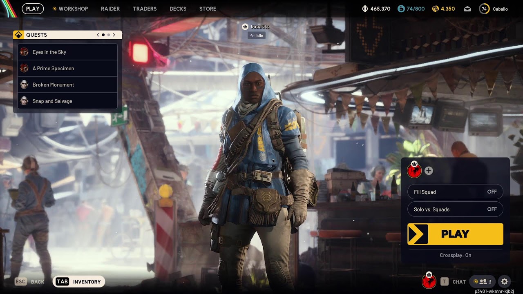The height and width of the screenshot is (294, 523).
Task: Open the DECKS tab
Action: click(178, 9)
